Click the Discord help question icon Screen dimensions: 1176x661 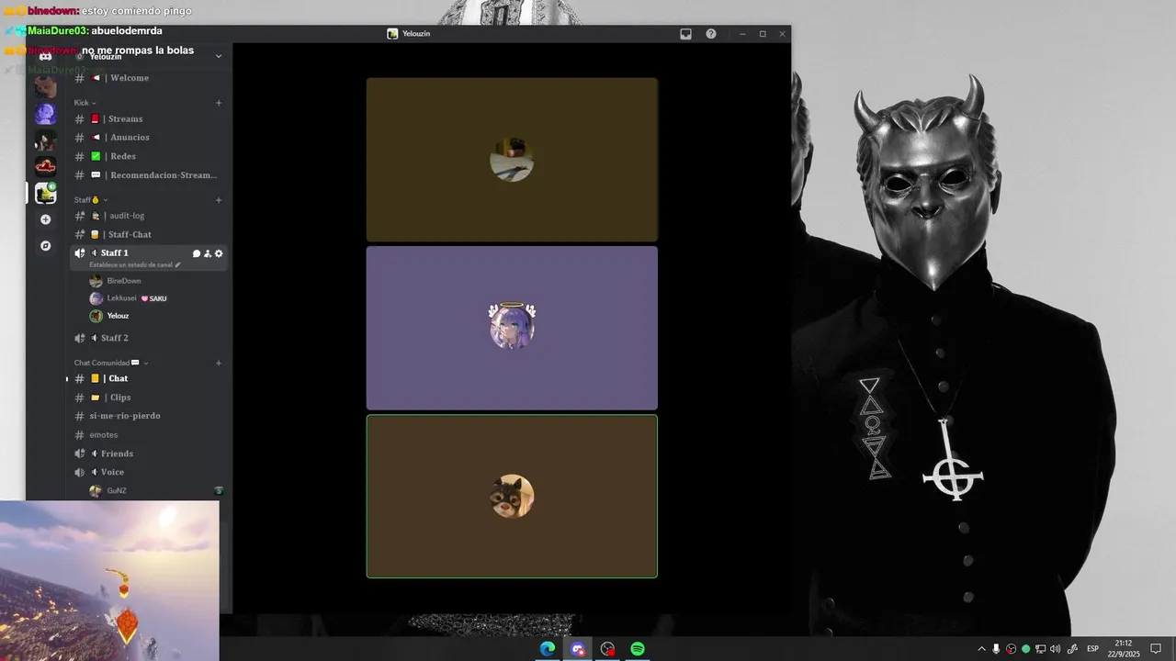(711, 34)
